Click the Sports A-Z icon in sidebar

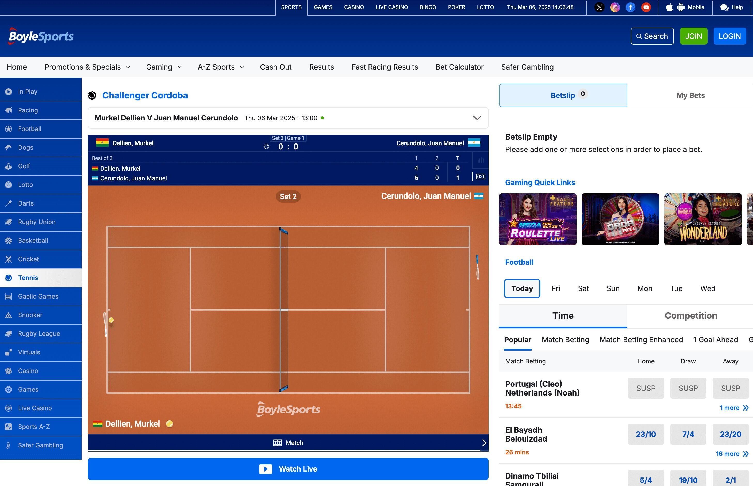[9, 427]
